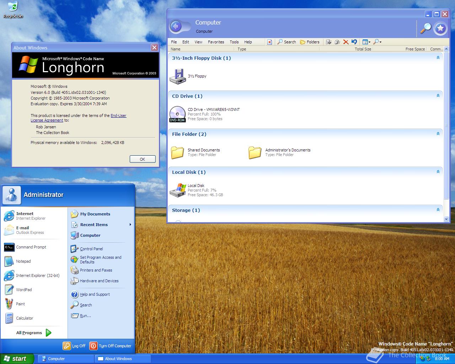The image size is (455, 364).
Task: Collapse the Local Disk group
Action: pos(438,172)
